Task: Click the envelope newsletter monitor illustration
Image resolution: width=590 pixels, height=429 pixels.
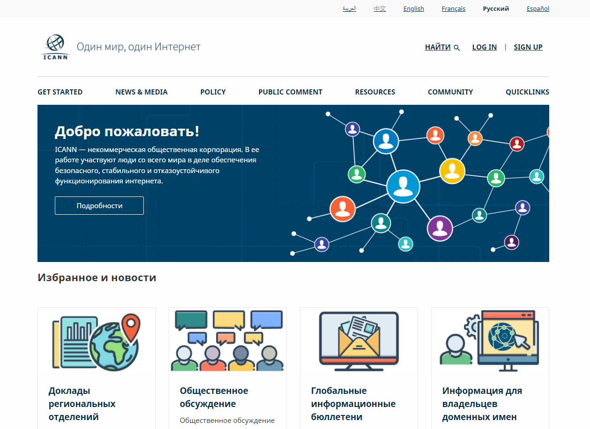Action: [x=359, y=342]
